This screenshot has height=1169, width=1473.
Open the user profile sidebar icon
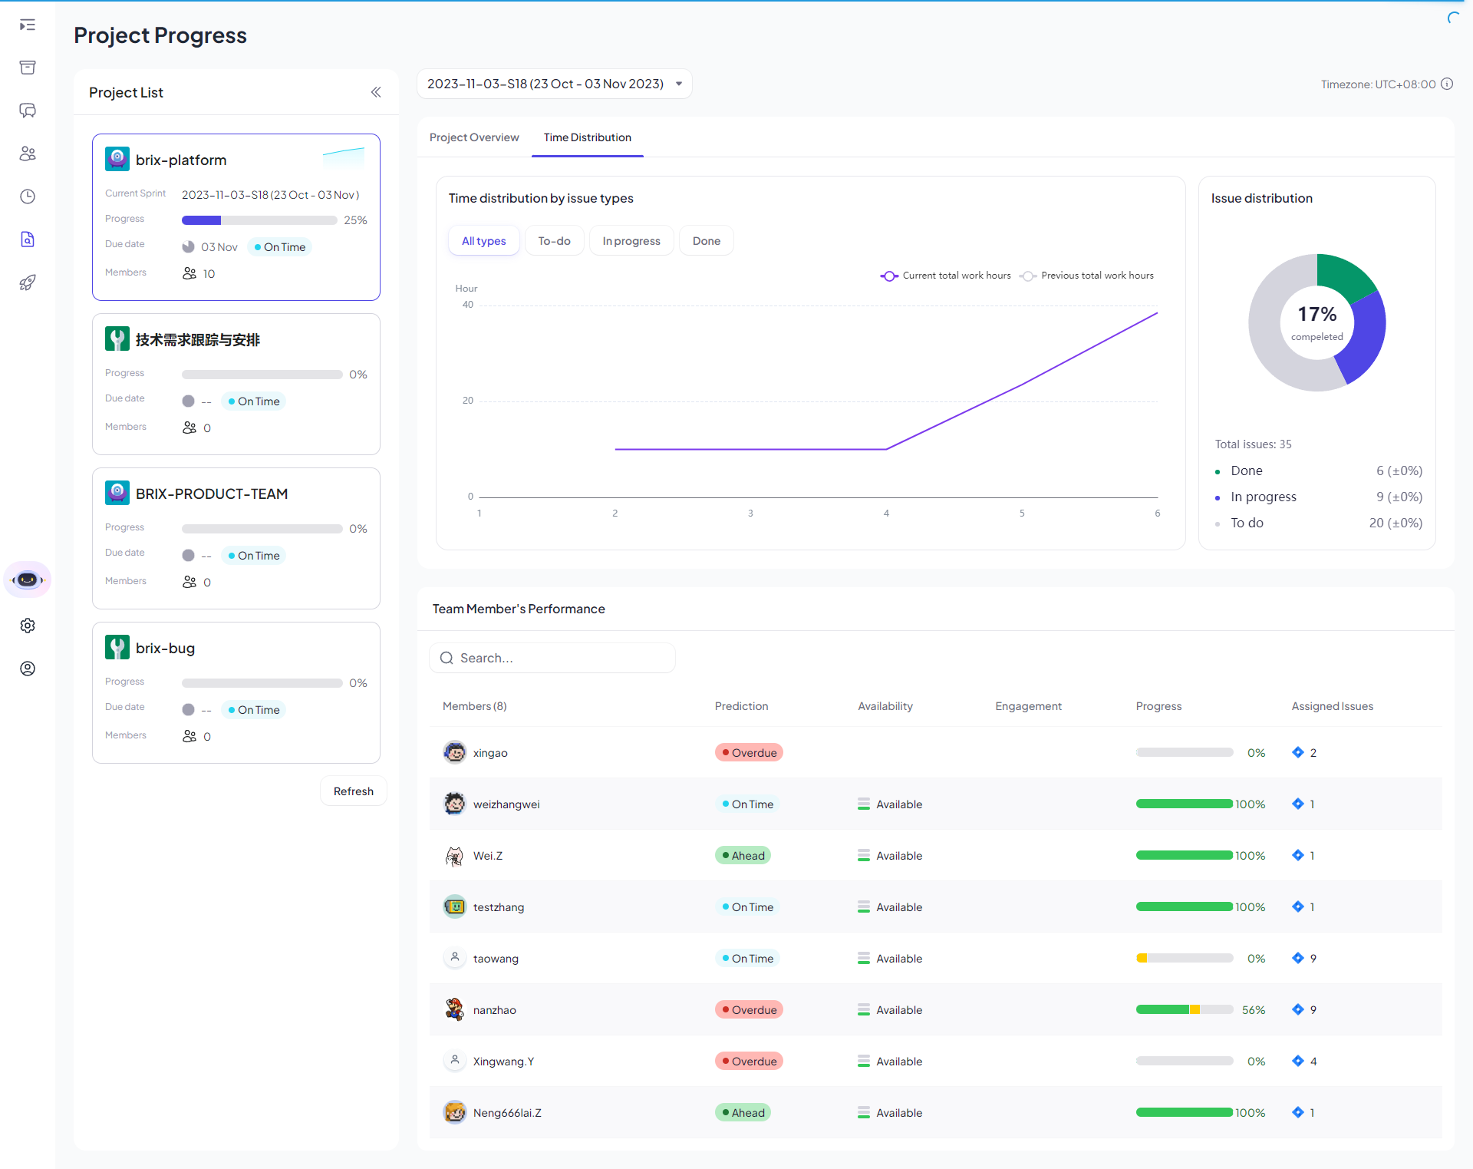click(28, 669)
